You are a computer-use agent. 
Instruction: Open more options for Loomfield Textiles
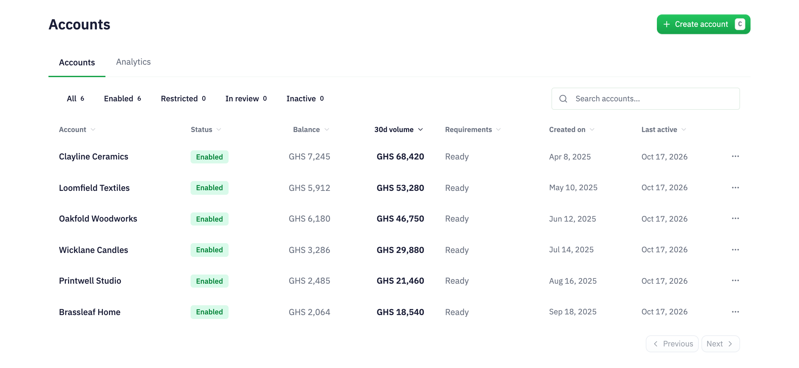click(x=735, y=188)
